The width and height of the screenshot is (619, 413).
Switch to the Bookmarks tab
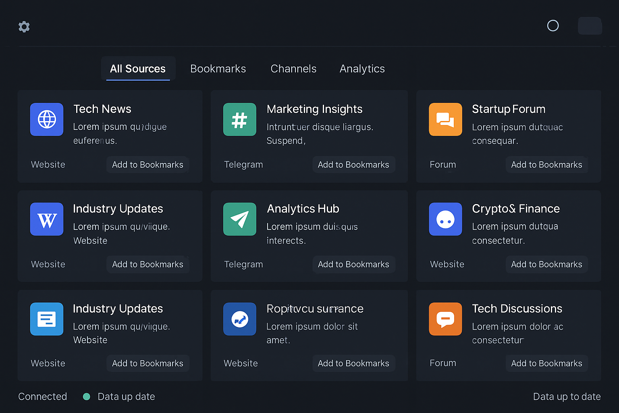[218, 69]
